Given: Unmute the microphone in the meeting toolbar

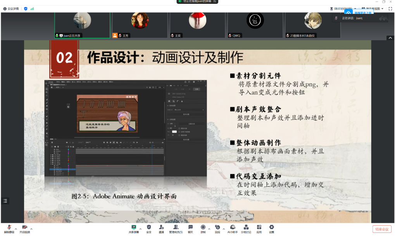Looking at the screenshot, I should pos(9,228).
